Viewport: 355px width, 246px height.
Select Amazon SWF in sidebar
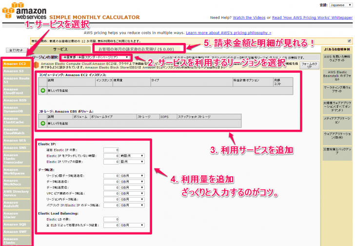pyautogui.click(x=17, y=232)
